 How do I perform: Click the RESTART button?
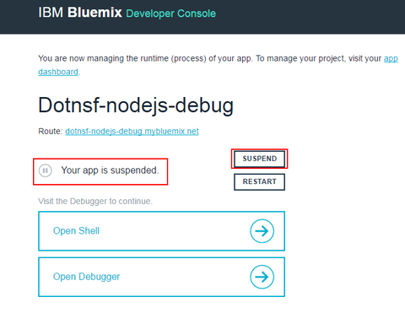(x=259, y=182)
